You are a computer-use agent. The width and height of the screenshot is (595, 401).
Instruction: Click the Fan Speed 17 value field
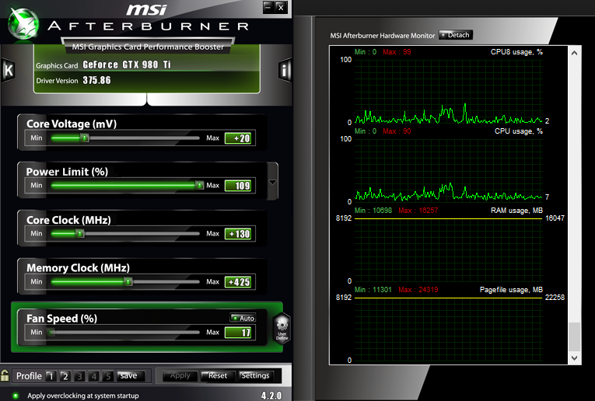(238, 333)
